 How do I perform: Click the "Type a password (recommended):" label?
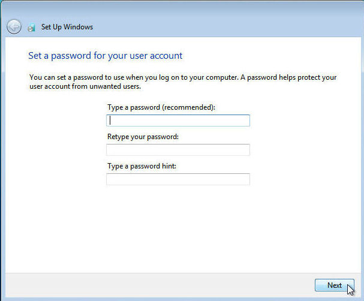pyautogui.click(x=161, y=107)
